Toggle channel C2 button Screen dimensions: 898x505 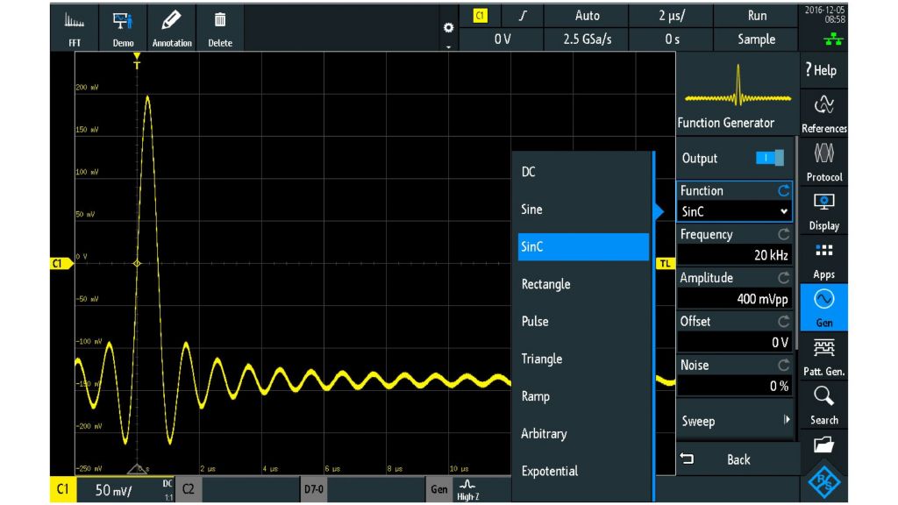[x=189, y=491]
